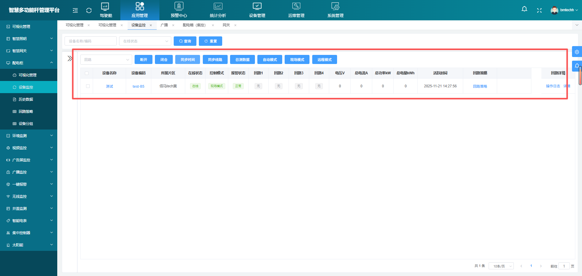Screen dimensions: 582x276
Task: Click the notification bell icon
Action: (524, 9)
